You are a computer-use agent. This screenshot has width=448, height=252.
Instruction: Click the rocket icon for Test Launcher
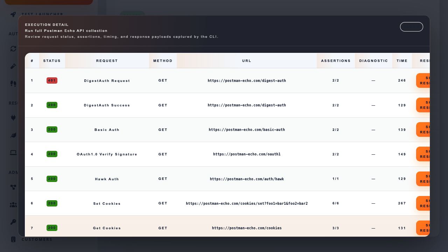(13, 14)
